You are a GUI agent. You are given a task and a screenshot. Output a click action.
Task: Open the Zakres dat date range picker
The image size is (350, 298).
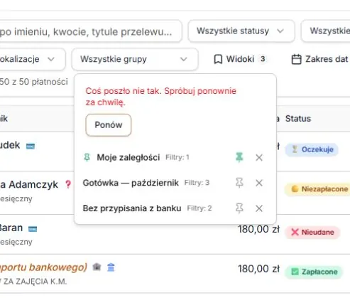pyautogui.click(x=320, y=59)
